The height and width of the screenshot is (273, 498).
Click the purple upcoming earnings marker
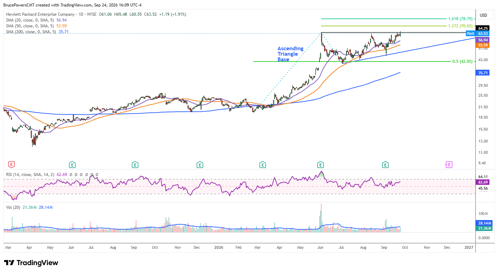point(448,165)
